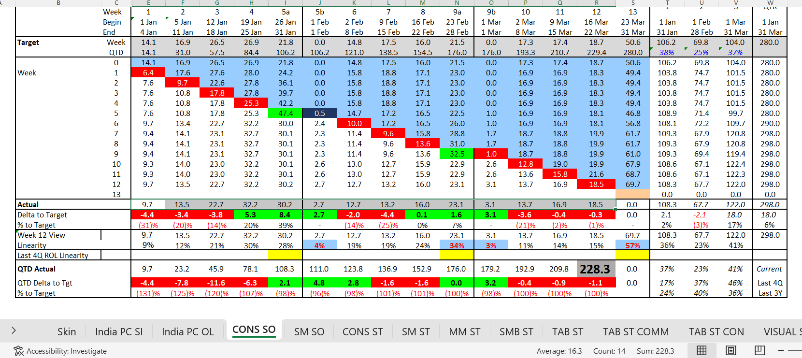802x358 pixels.
Task: Open the India PC OL sheet
Action: pos(187,331)
